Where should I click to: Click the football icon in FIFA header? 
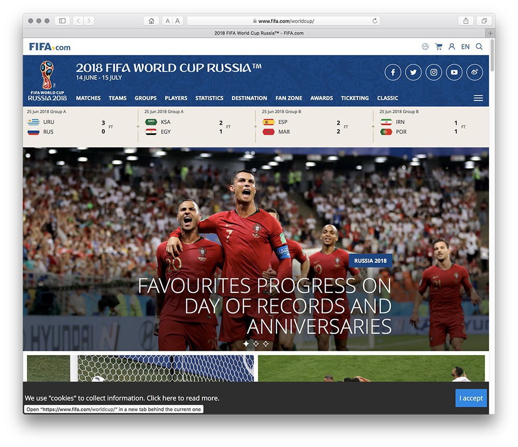425,47
